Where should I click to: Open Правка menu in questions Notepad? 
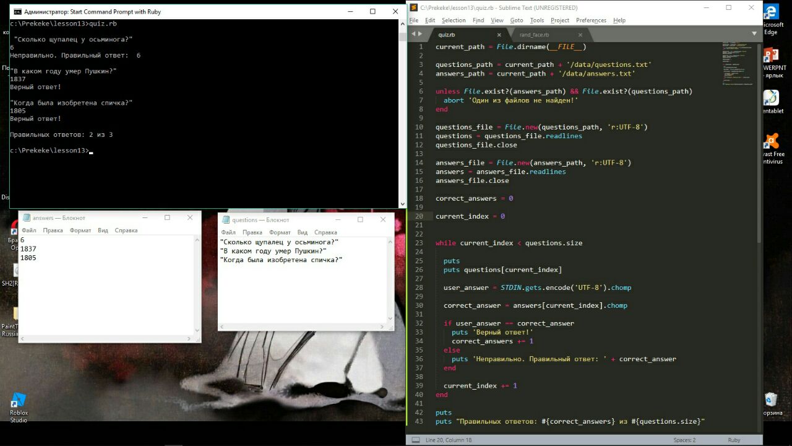[x=252, y=232]
